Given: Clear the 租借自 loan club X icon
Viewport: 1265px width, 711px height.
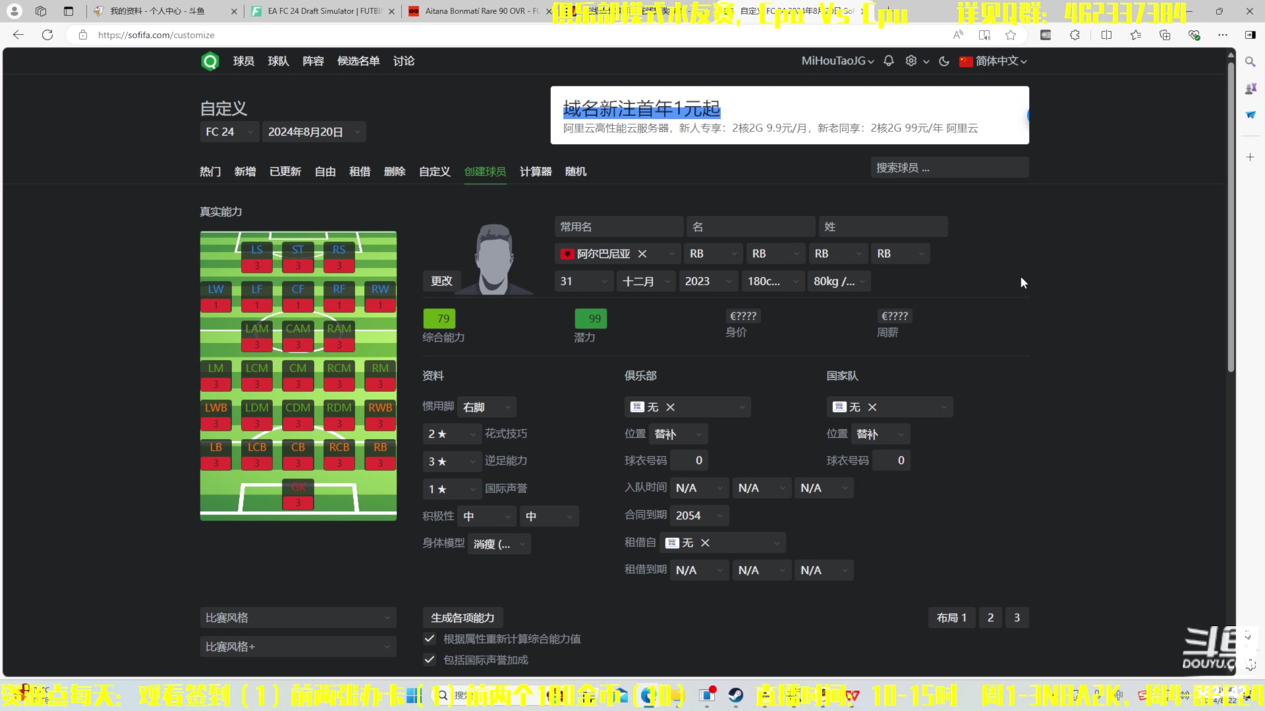Looking at the screenshot, I should pyautogui.click(x=705, y=542).
